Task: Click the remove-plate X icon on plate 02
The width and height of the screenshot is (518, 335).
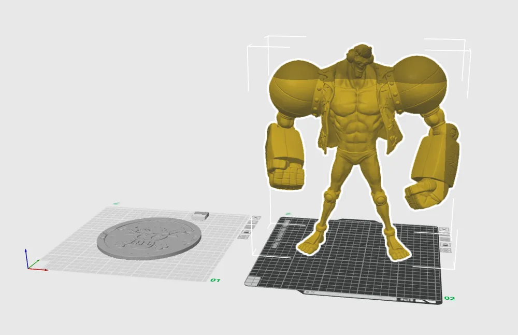Action: point(444,229)
